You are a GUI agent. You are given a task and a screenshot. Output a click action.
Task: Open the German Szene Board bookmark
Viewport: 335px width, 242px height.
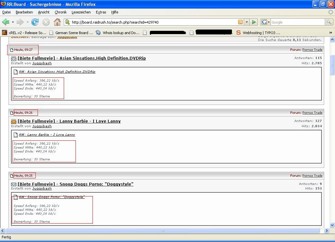point(71,33)
